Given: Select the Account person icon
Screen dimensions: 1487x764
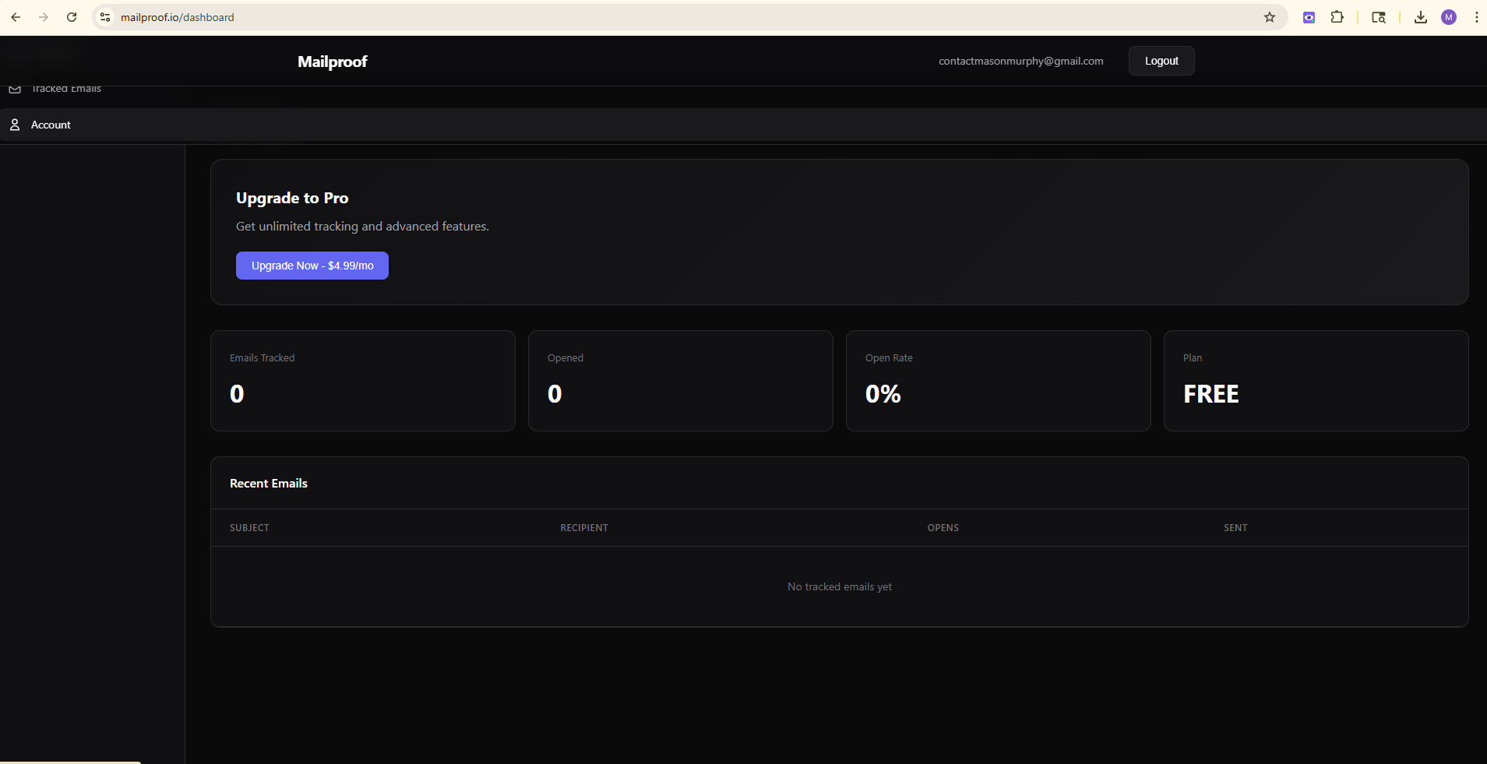Looking at the screenshot, I should pos(14,125).
